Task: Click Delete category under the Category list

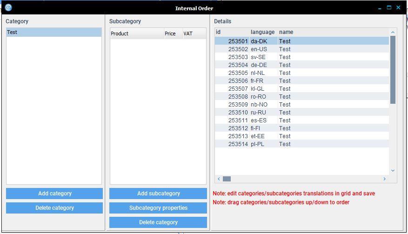Action: 54,208
